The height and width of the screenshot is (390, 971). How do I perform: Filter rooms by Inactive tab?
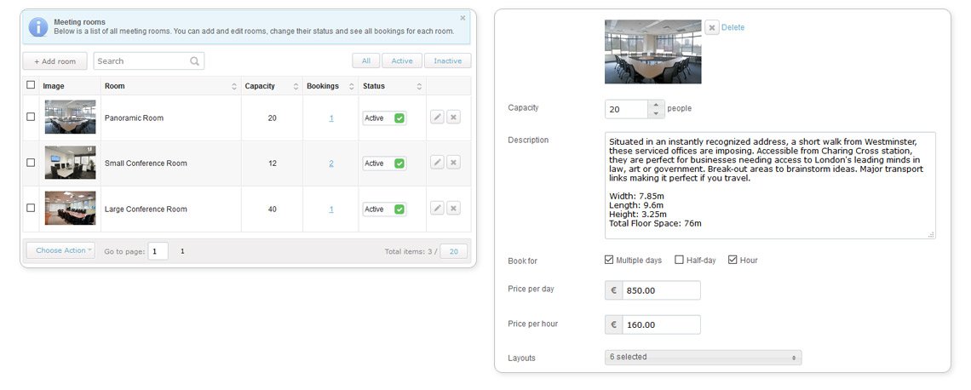coord(448,60)
